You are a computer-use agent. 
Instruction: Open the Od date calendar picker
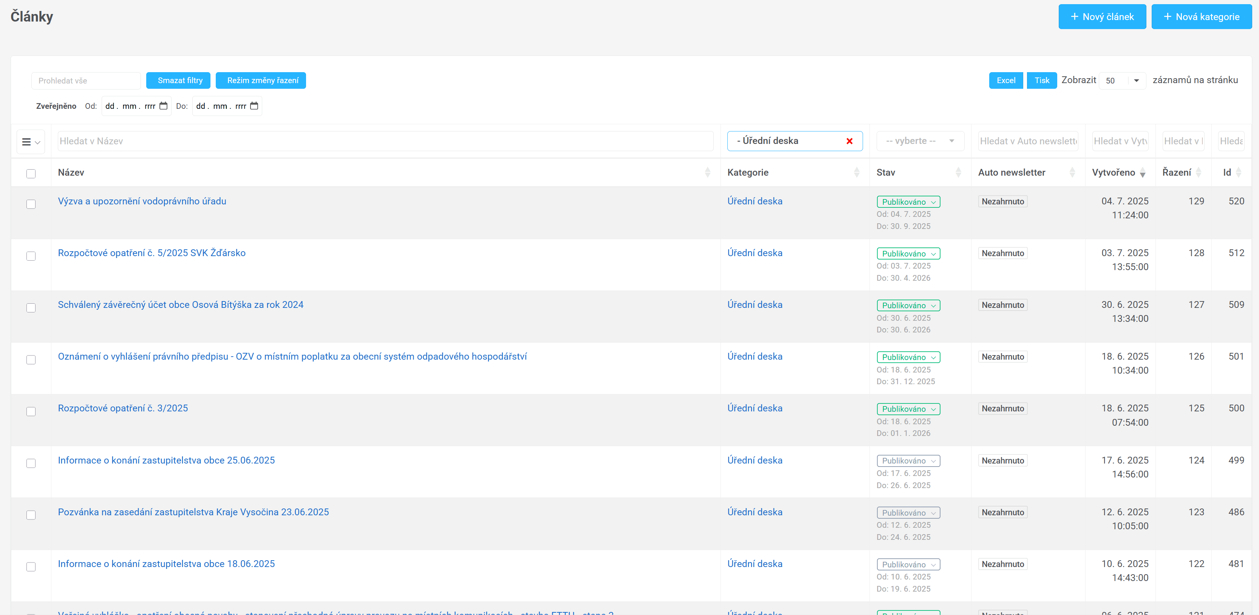pos(163,106)
